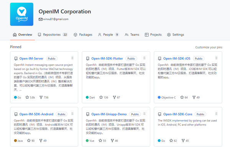The width and height of the screenshot is (230, 153).
Task: Click the star icon showing 136 stars
Action: coord(101,97)
